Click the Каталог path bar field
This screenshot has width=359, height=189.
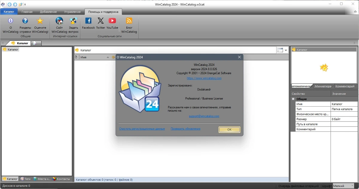[175, 50]
